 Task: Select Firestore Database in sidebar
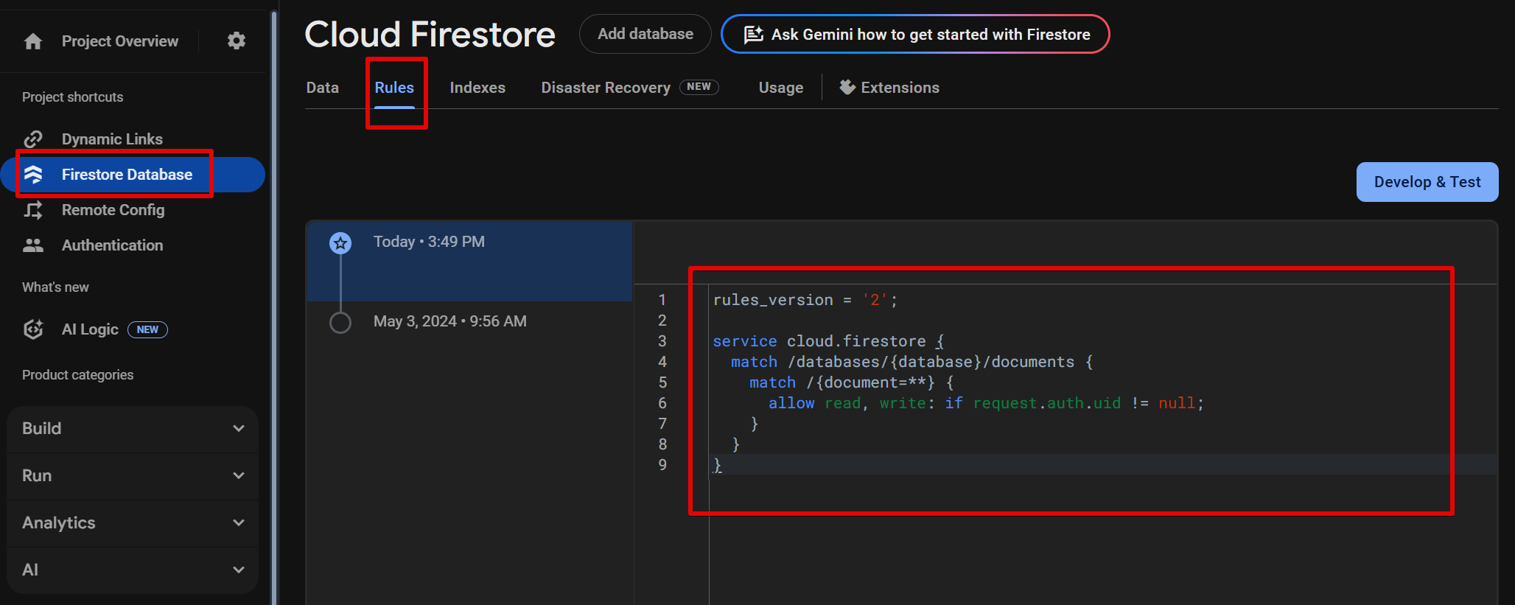133,175
